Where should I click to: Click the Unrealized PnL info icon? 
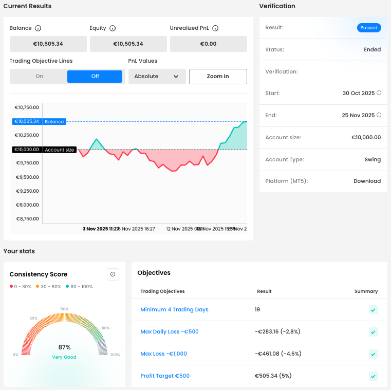click(x=215, y=28)
